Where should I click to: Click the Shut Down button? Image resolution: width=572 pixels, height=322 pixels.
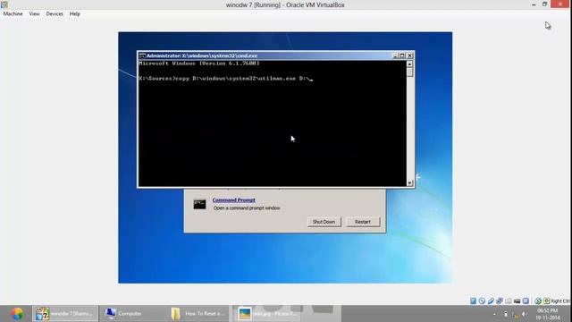point(324,222)
